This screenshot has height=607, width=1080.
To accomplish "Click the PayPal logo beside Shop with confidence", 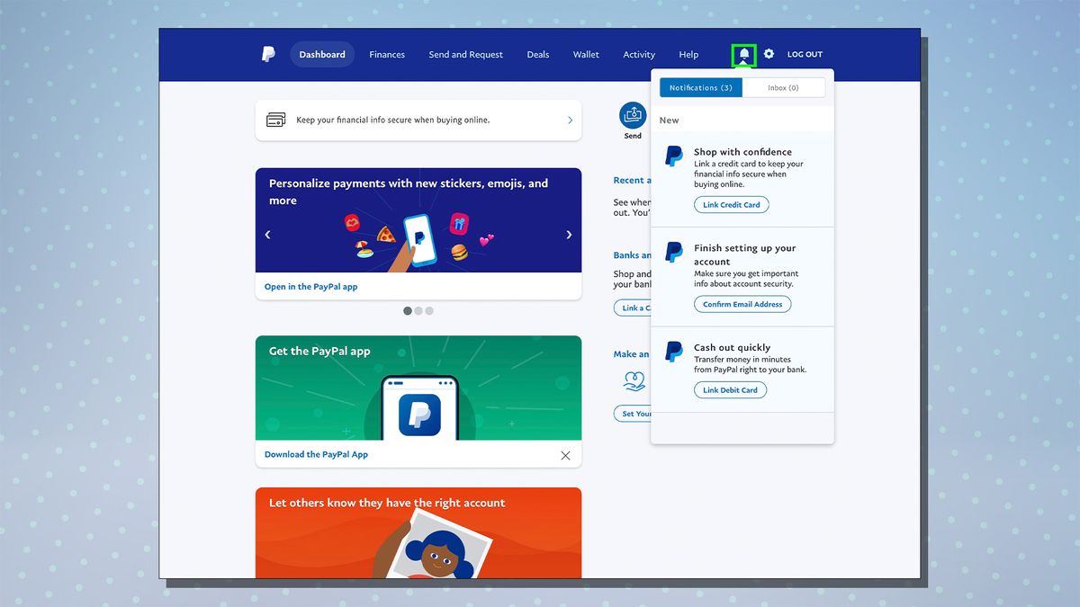I will coord(673,156).
